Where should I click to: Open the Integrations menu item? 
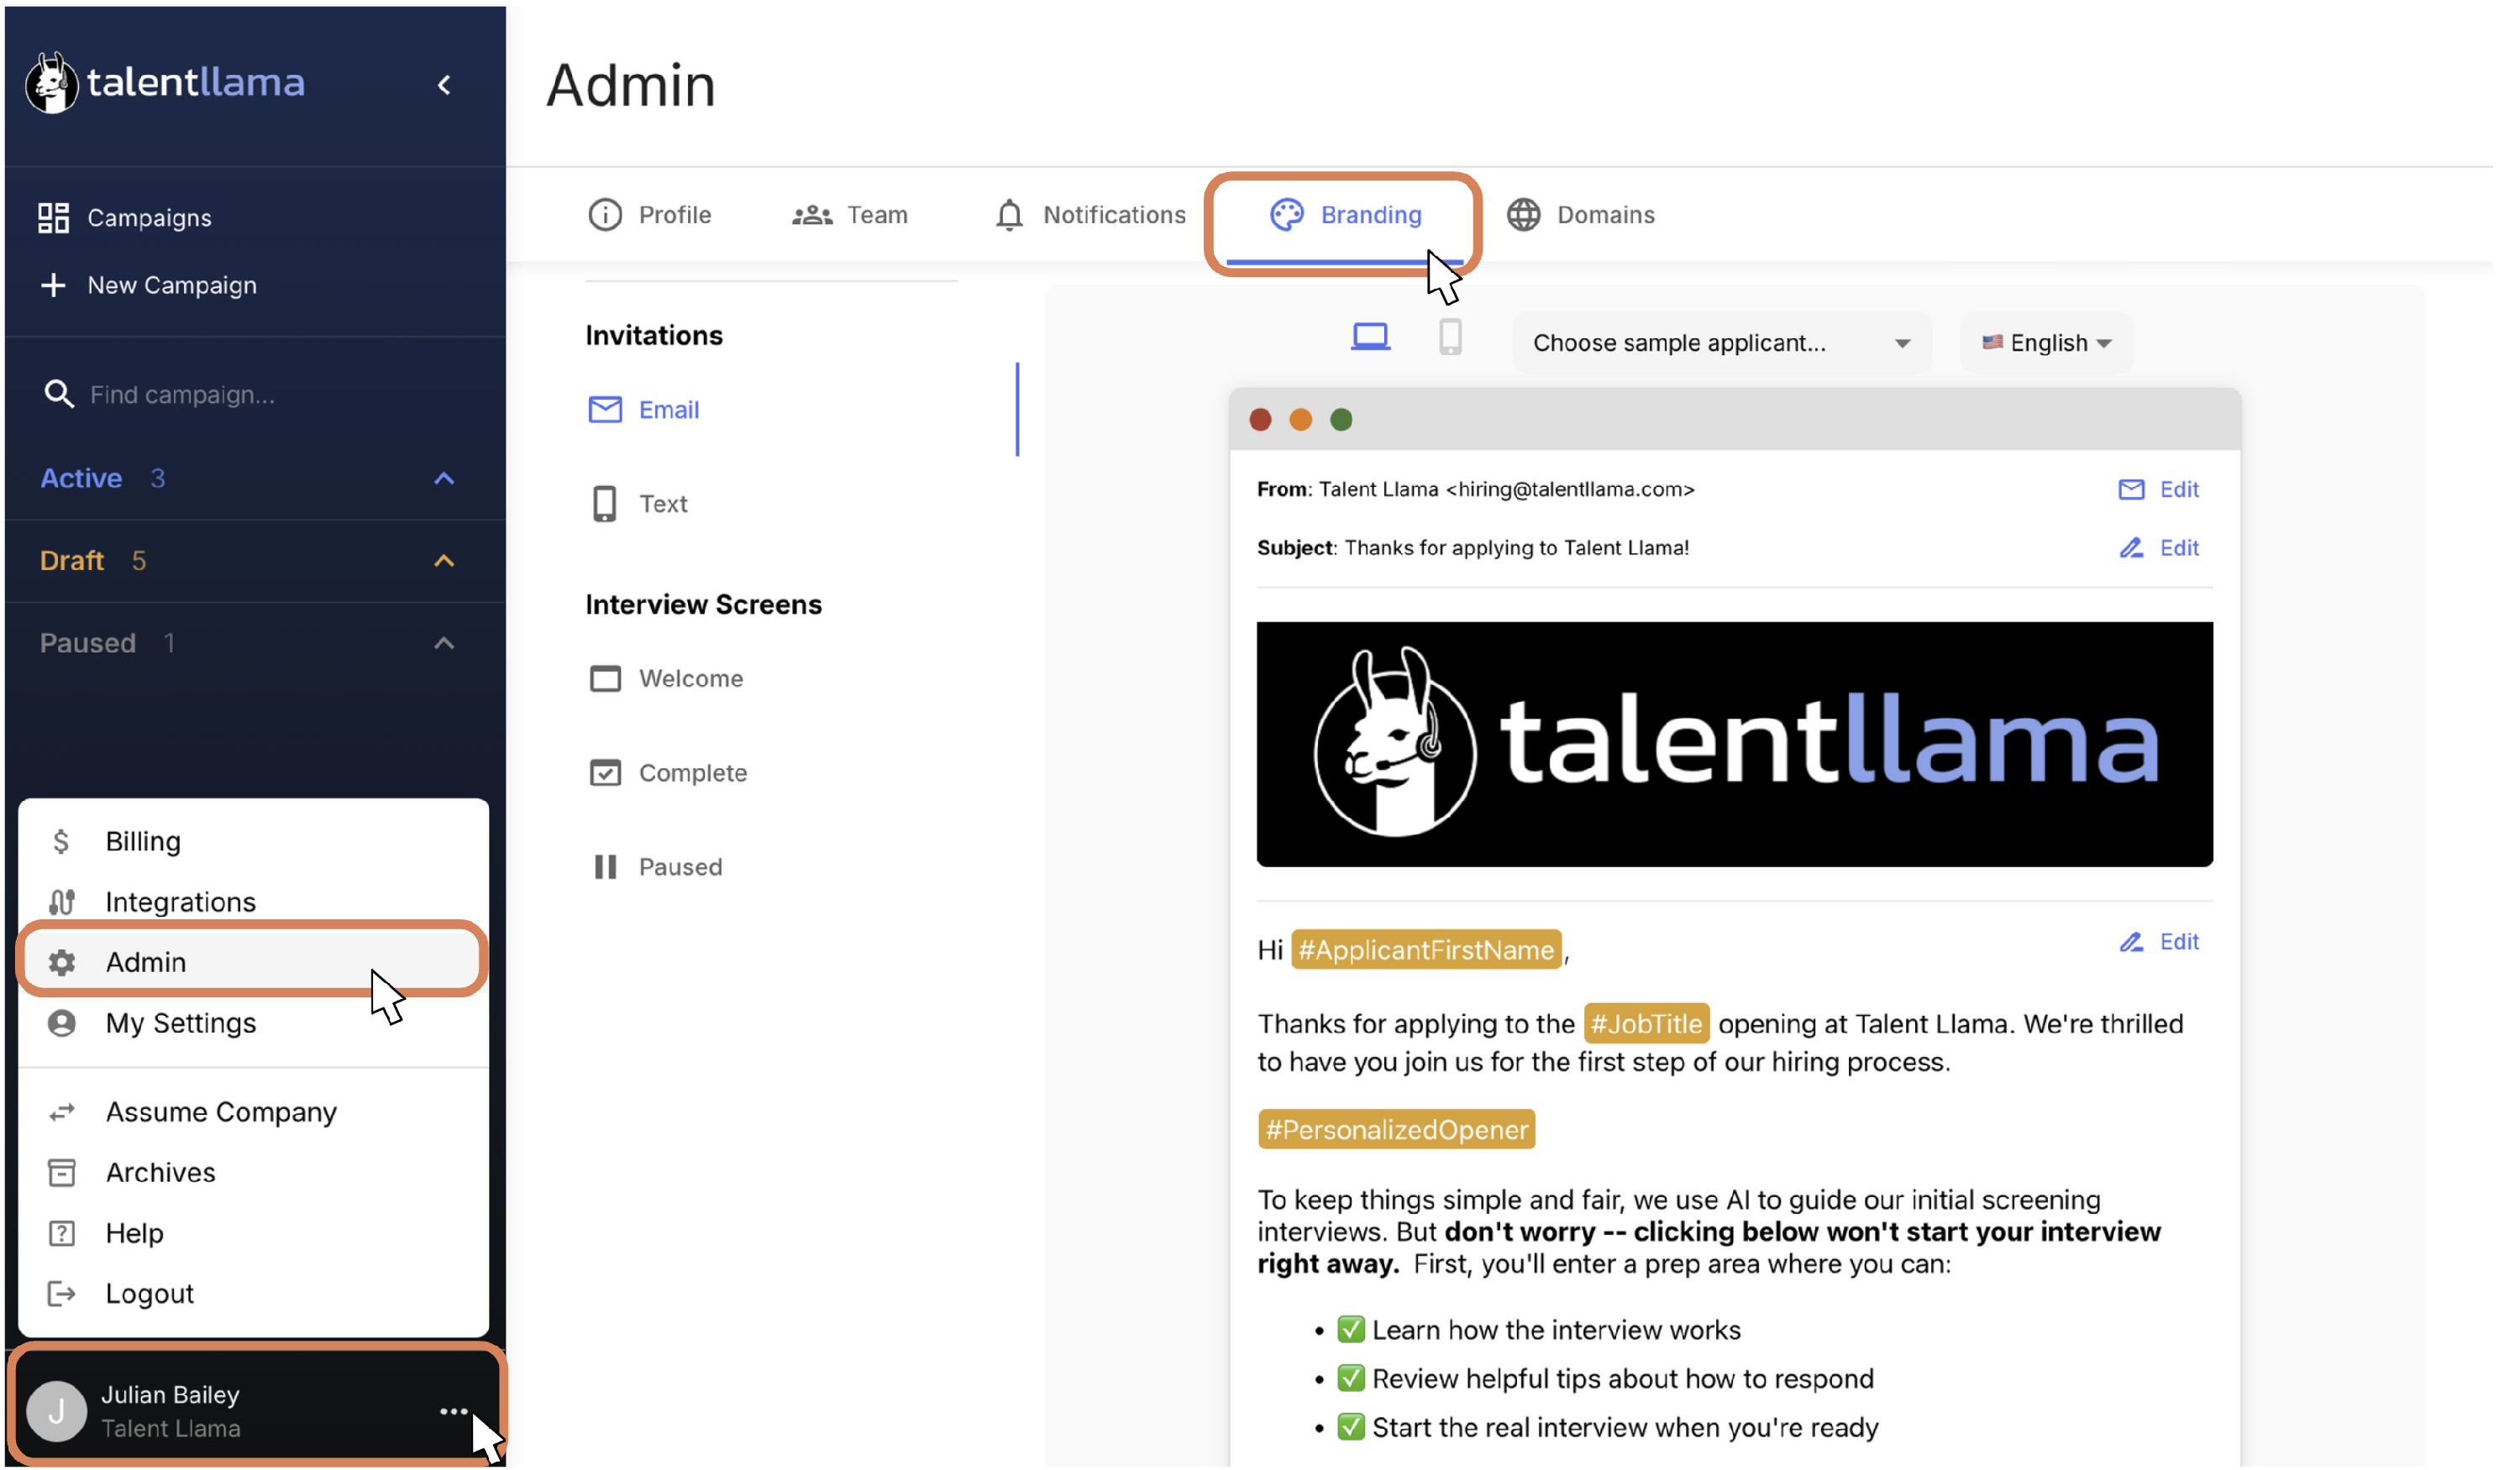coord(180,902)
